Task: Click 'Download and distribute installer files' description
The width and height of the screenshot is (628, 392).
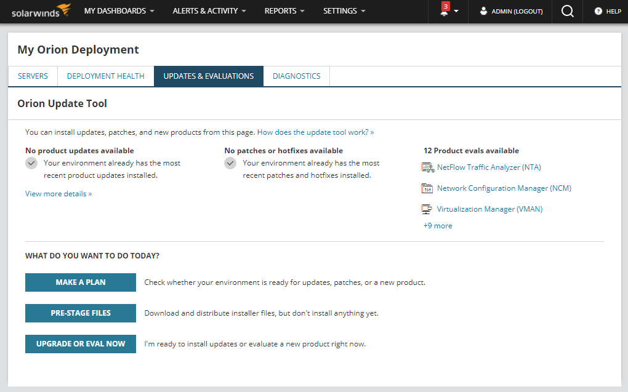Action: tap(261, 313)
